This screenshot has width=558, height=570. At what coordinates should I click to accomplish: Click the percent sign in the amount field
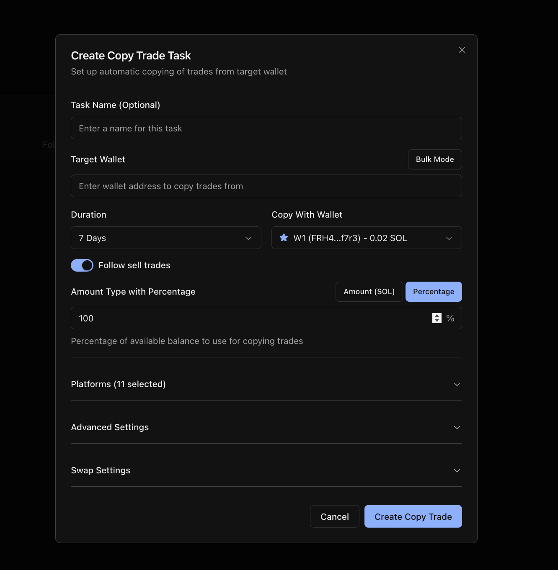(x=450, y=318)
